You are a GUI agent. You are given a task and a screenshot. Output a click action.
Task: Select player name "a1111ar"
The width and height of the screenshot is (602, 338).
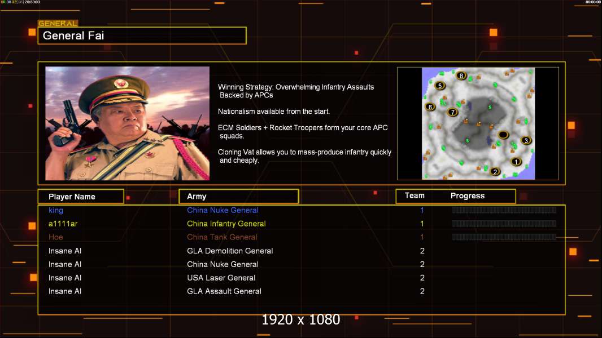pyautogui.click(x=63, y=224)
